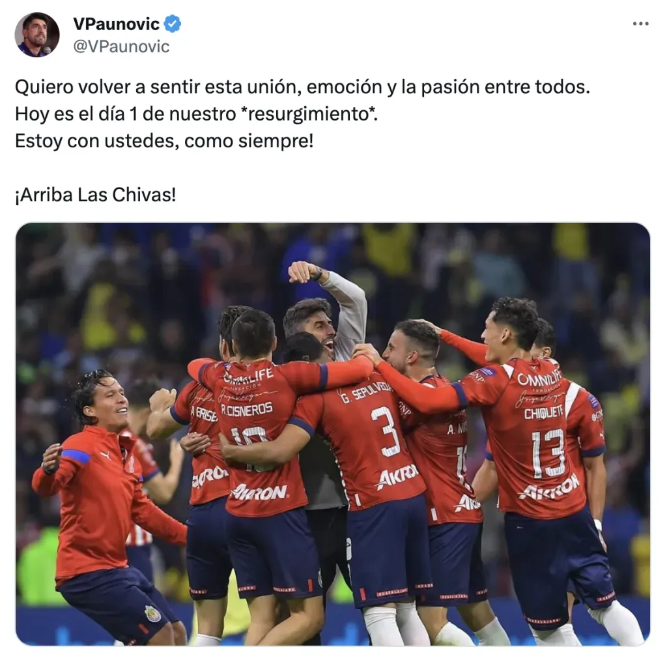Click the raised fist in gray sleeve
This screenshot has width=667, height=658.
(304, 272)
